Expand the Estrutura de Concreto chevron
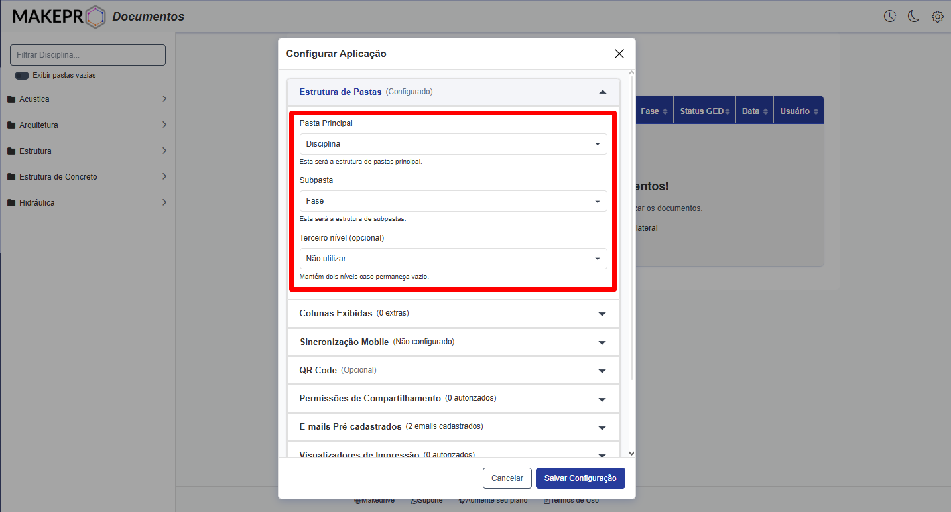The width and height of the screenshot is (951, 512). click(164, 176)
